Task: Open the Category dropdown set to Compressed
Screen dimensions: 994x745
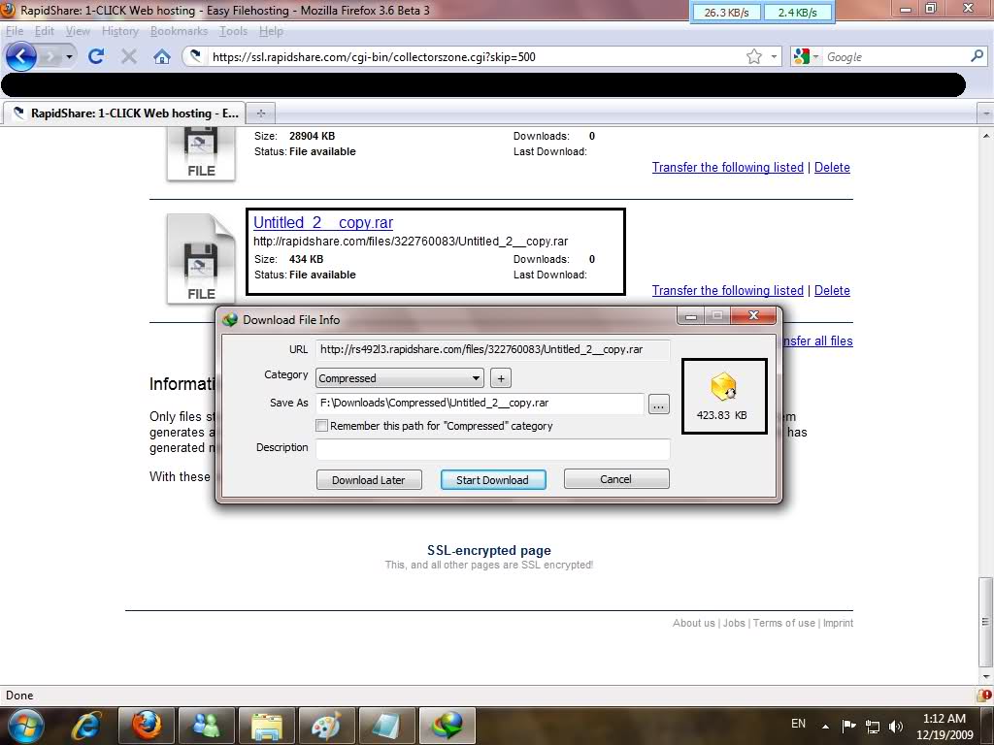Action: (x=399, y=378)
